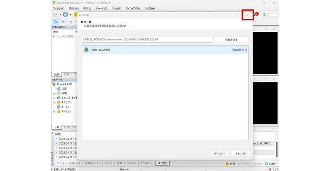Click the Titan FX MT5 root node icon
330x171 pixels.
point(54,84)
